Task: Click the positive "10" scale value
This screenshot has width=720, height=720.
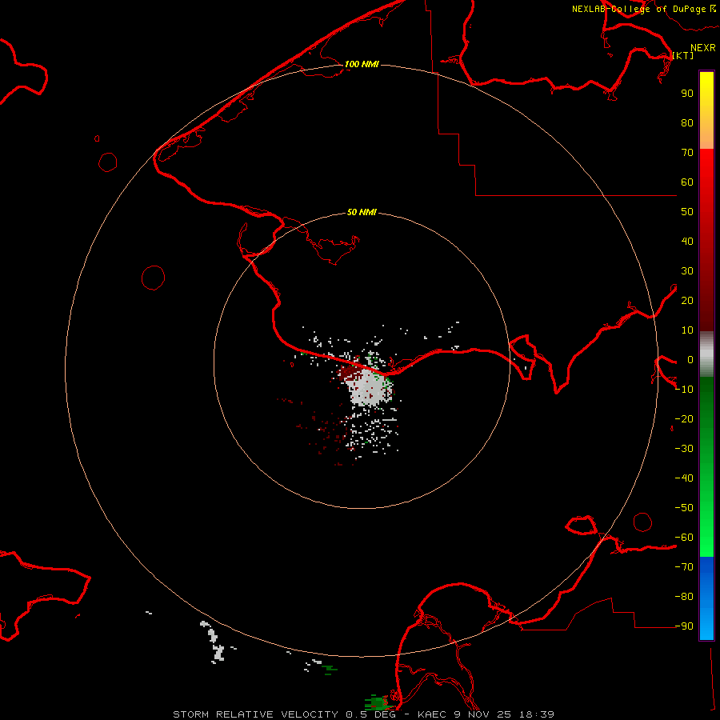Action: click(687, 330)
